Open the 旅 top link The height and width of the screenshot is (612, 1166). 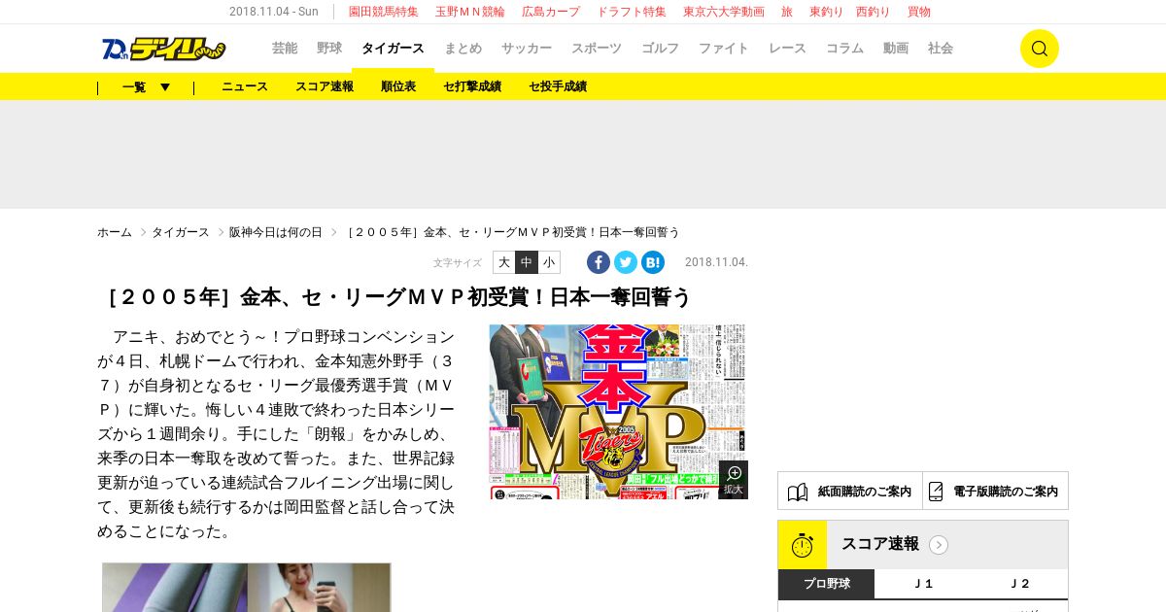(787, 12)
